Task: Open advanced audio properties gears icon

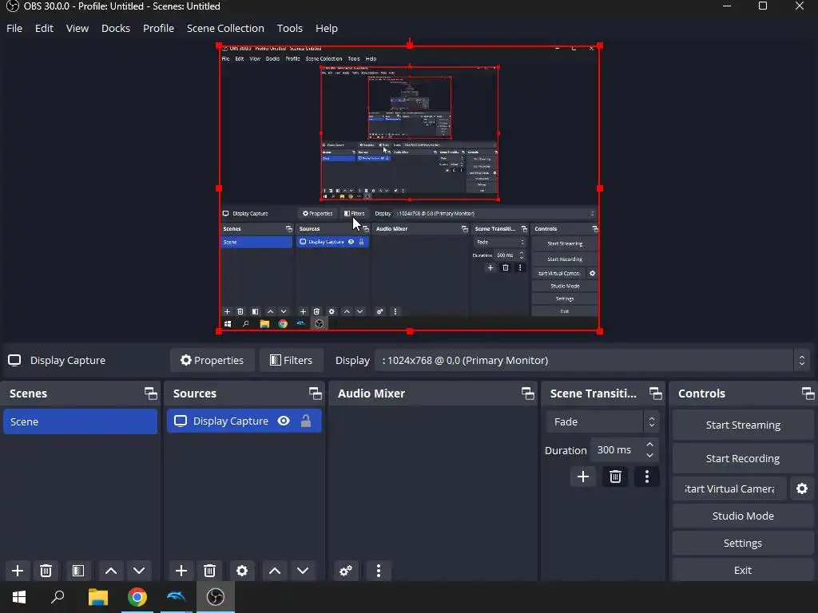Action: [346, 571]
